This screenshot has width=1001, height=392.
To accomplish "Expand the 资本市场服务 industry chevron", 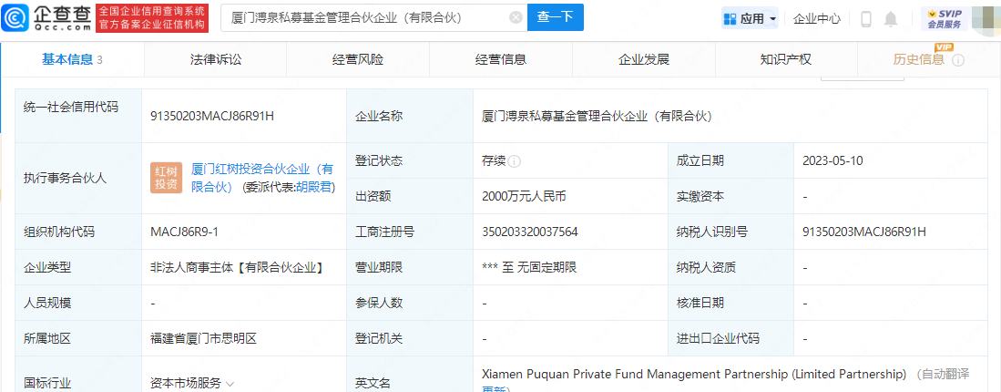I will tap(230, 385).
